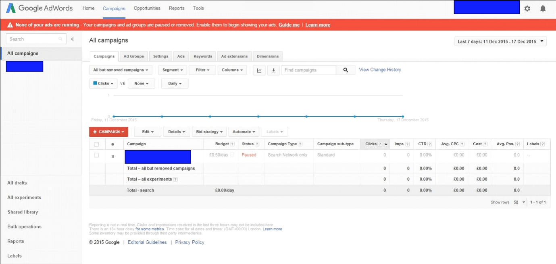This screenshot has width=556, height=264.
Task: Open the graph view options icon
Action: click(259, 70)
